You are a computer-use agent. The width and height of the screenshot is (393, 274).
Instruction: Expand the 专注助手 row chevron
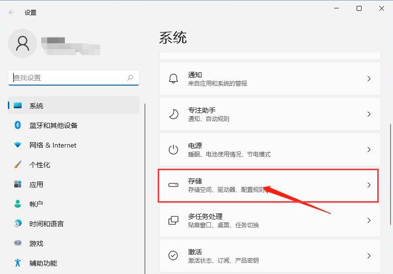369,114
